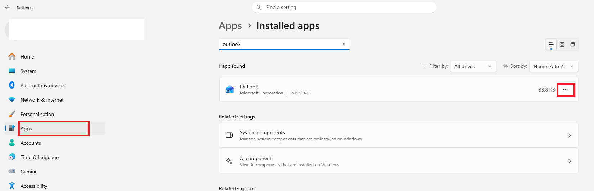Viewport: 594px width, 191px height.
Task: Open System components settings
Action: tap(399, 135)
